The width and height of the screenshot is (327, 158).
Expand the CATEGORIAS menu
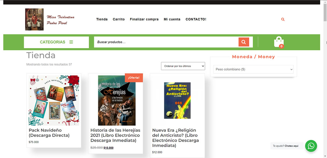[x=53, y=42]
